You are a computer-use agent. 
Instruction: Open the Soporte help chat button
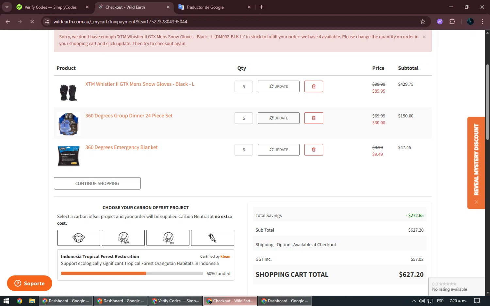pyautogui.click(x=29, y=283)
